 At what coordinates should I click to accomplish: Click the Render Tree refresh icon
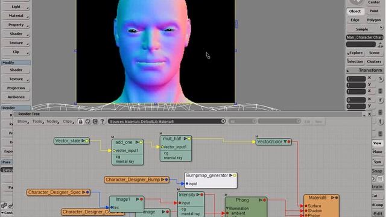click(88, 121)
